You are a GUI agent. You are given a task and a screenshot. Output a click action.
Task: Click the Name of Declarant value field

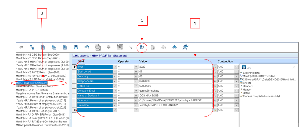point(175,96)
